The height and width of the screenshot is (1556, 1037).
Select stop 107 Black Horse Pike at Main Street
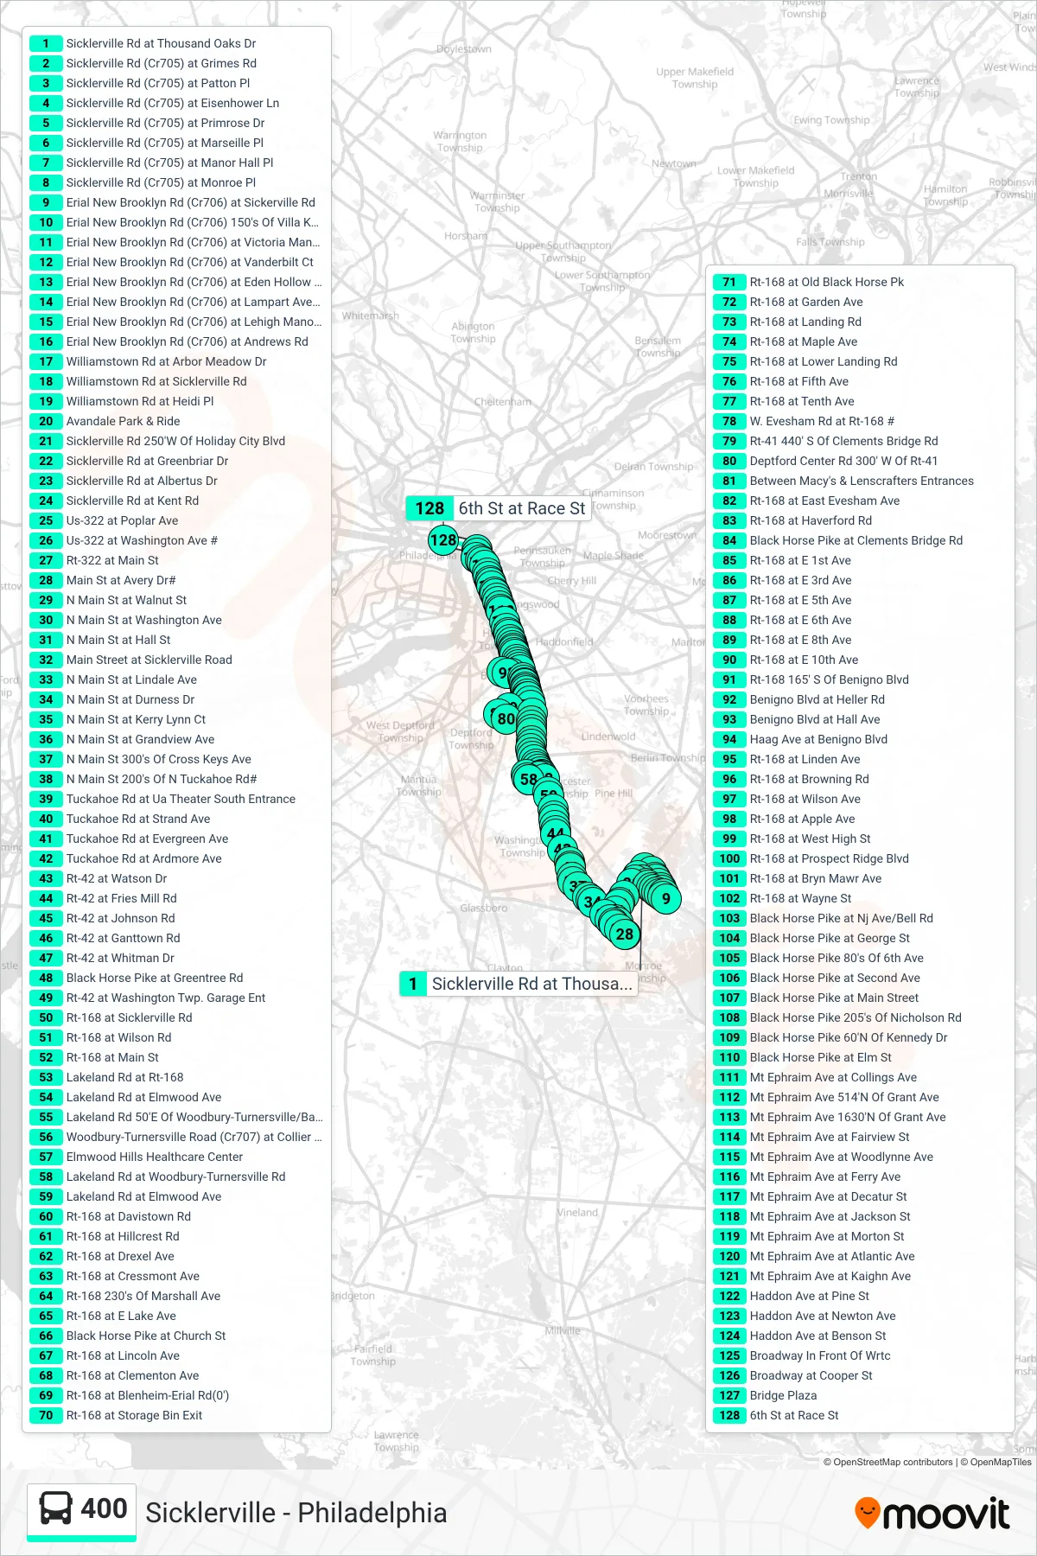(x=817, y=998)
